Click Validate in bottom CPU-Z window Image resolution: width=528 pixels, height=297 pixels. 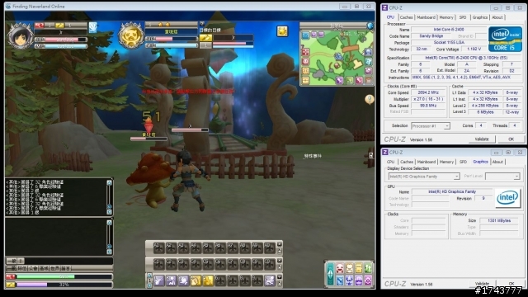(482, 284)
